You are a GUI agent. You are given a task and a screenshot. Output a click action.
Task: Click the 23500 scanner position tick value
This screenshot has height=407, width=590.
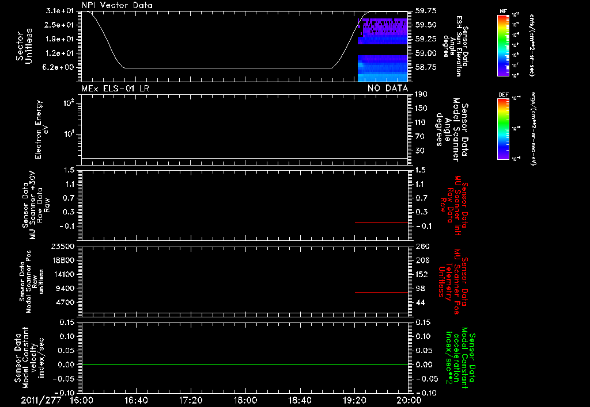[x=63, y=247]
